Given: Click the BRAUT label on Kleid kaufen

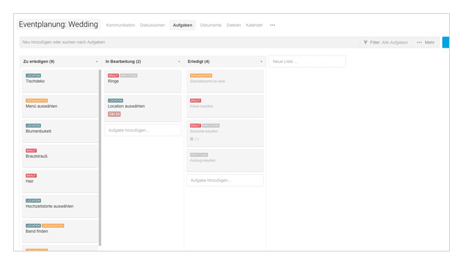Looking at the screenshot, I should click(196, 101).
